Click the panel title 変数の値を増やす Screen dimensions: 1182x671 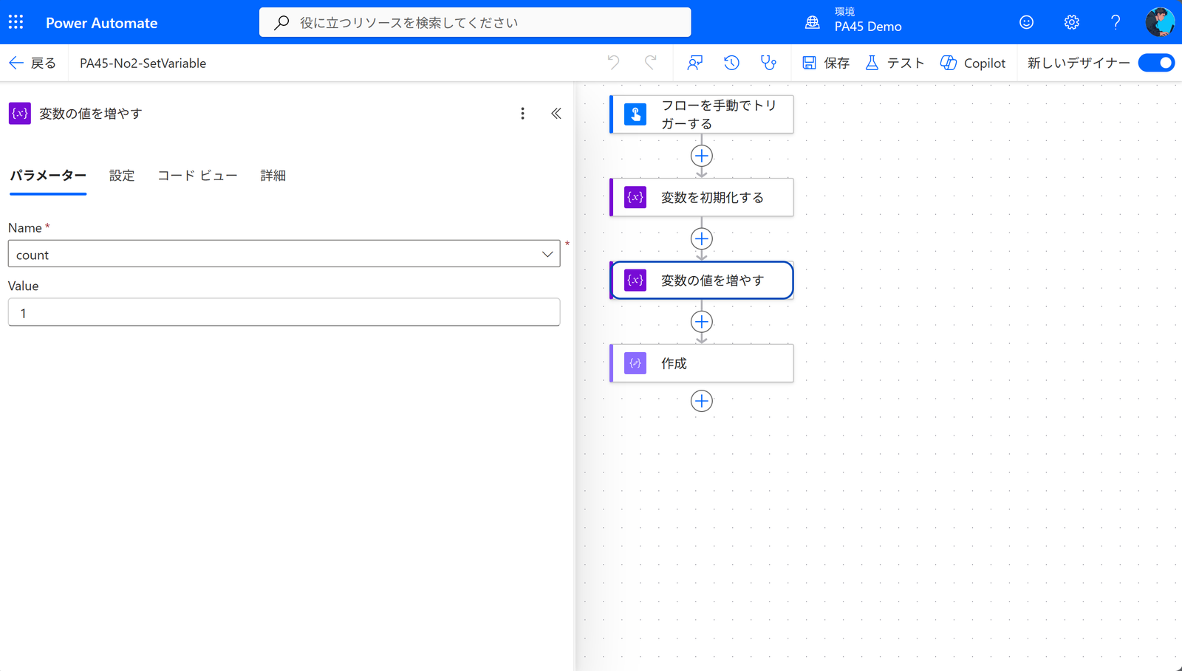tap(91, 113)
